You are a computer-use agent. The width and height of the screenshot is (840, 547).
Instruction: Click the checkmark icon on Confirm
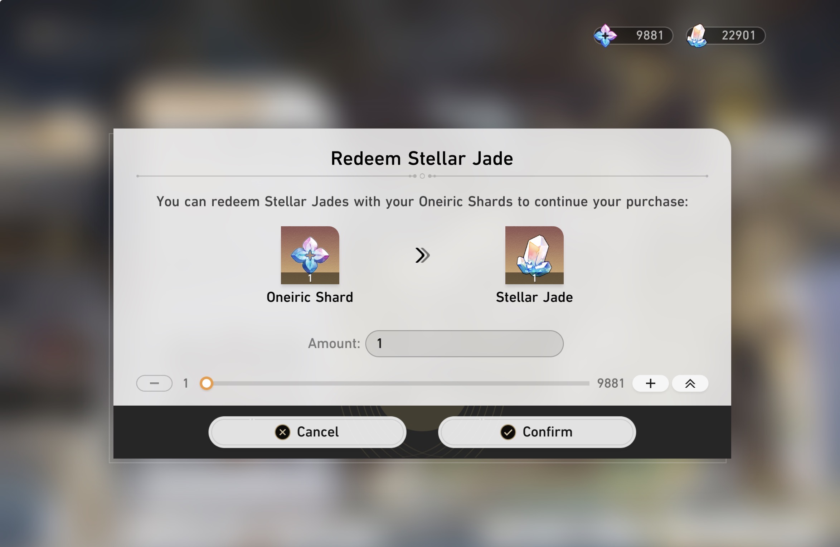pyautogui.click(x=508, y=432)
